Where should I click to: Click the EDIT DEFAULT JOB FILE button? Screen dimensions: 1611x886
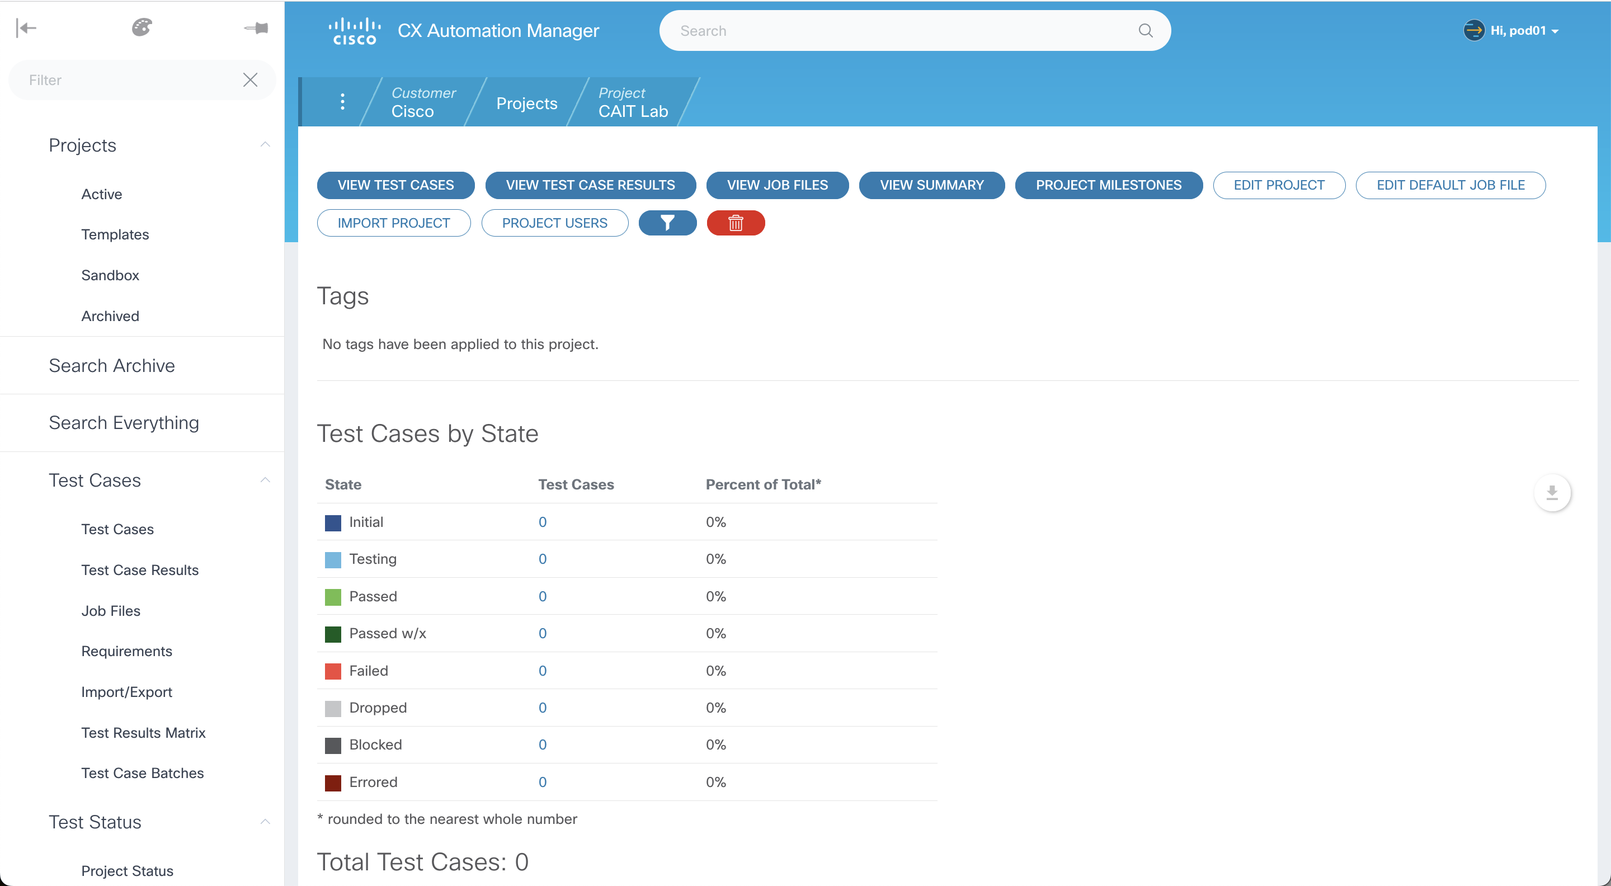coord(1450,185)
